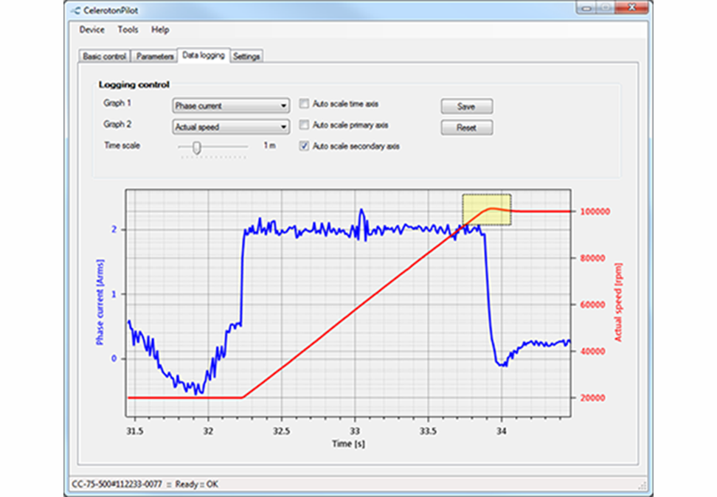Open the Device menu
This screenshot has height=497, width=717.
coord(91,30)
